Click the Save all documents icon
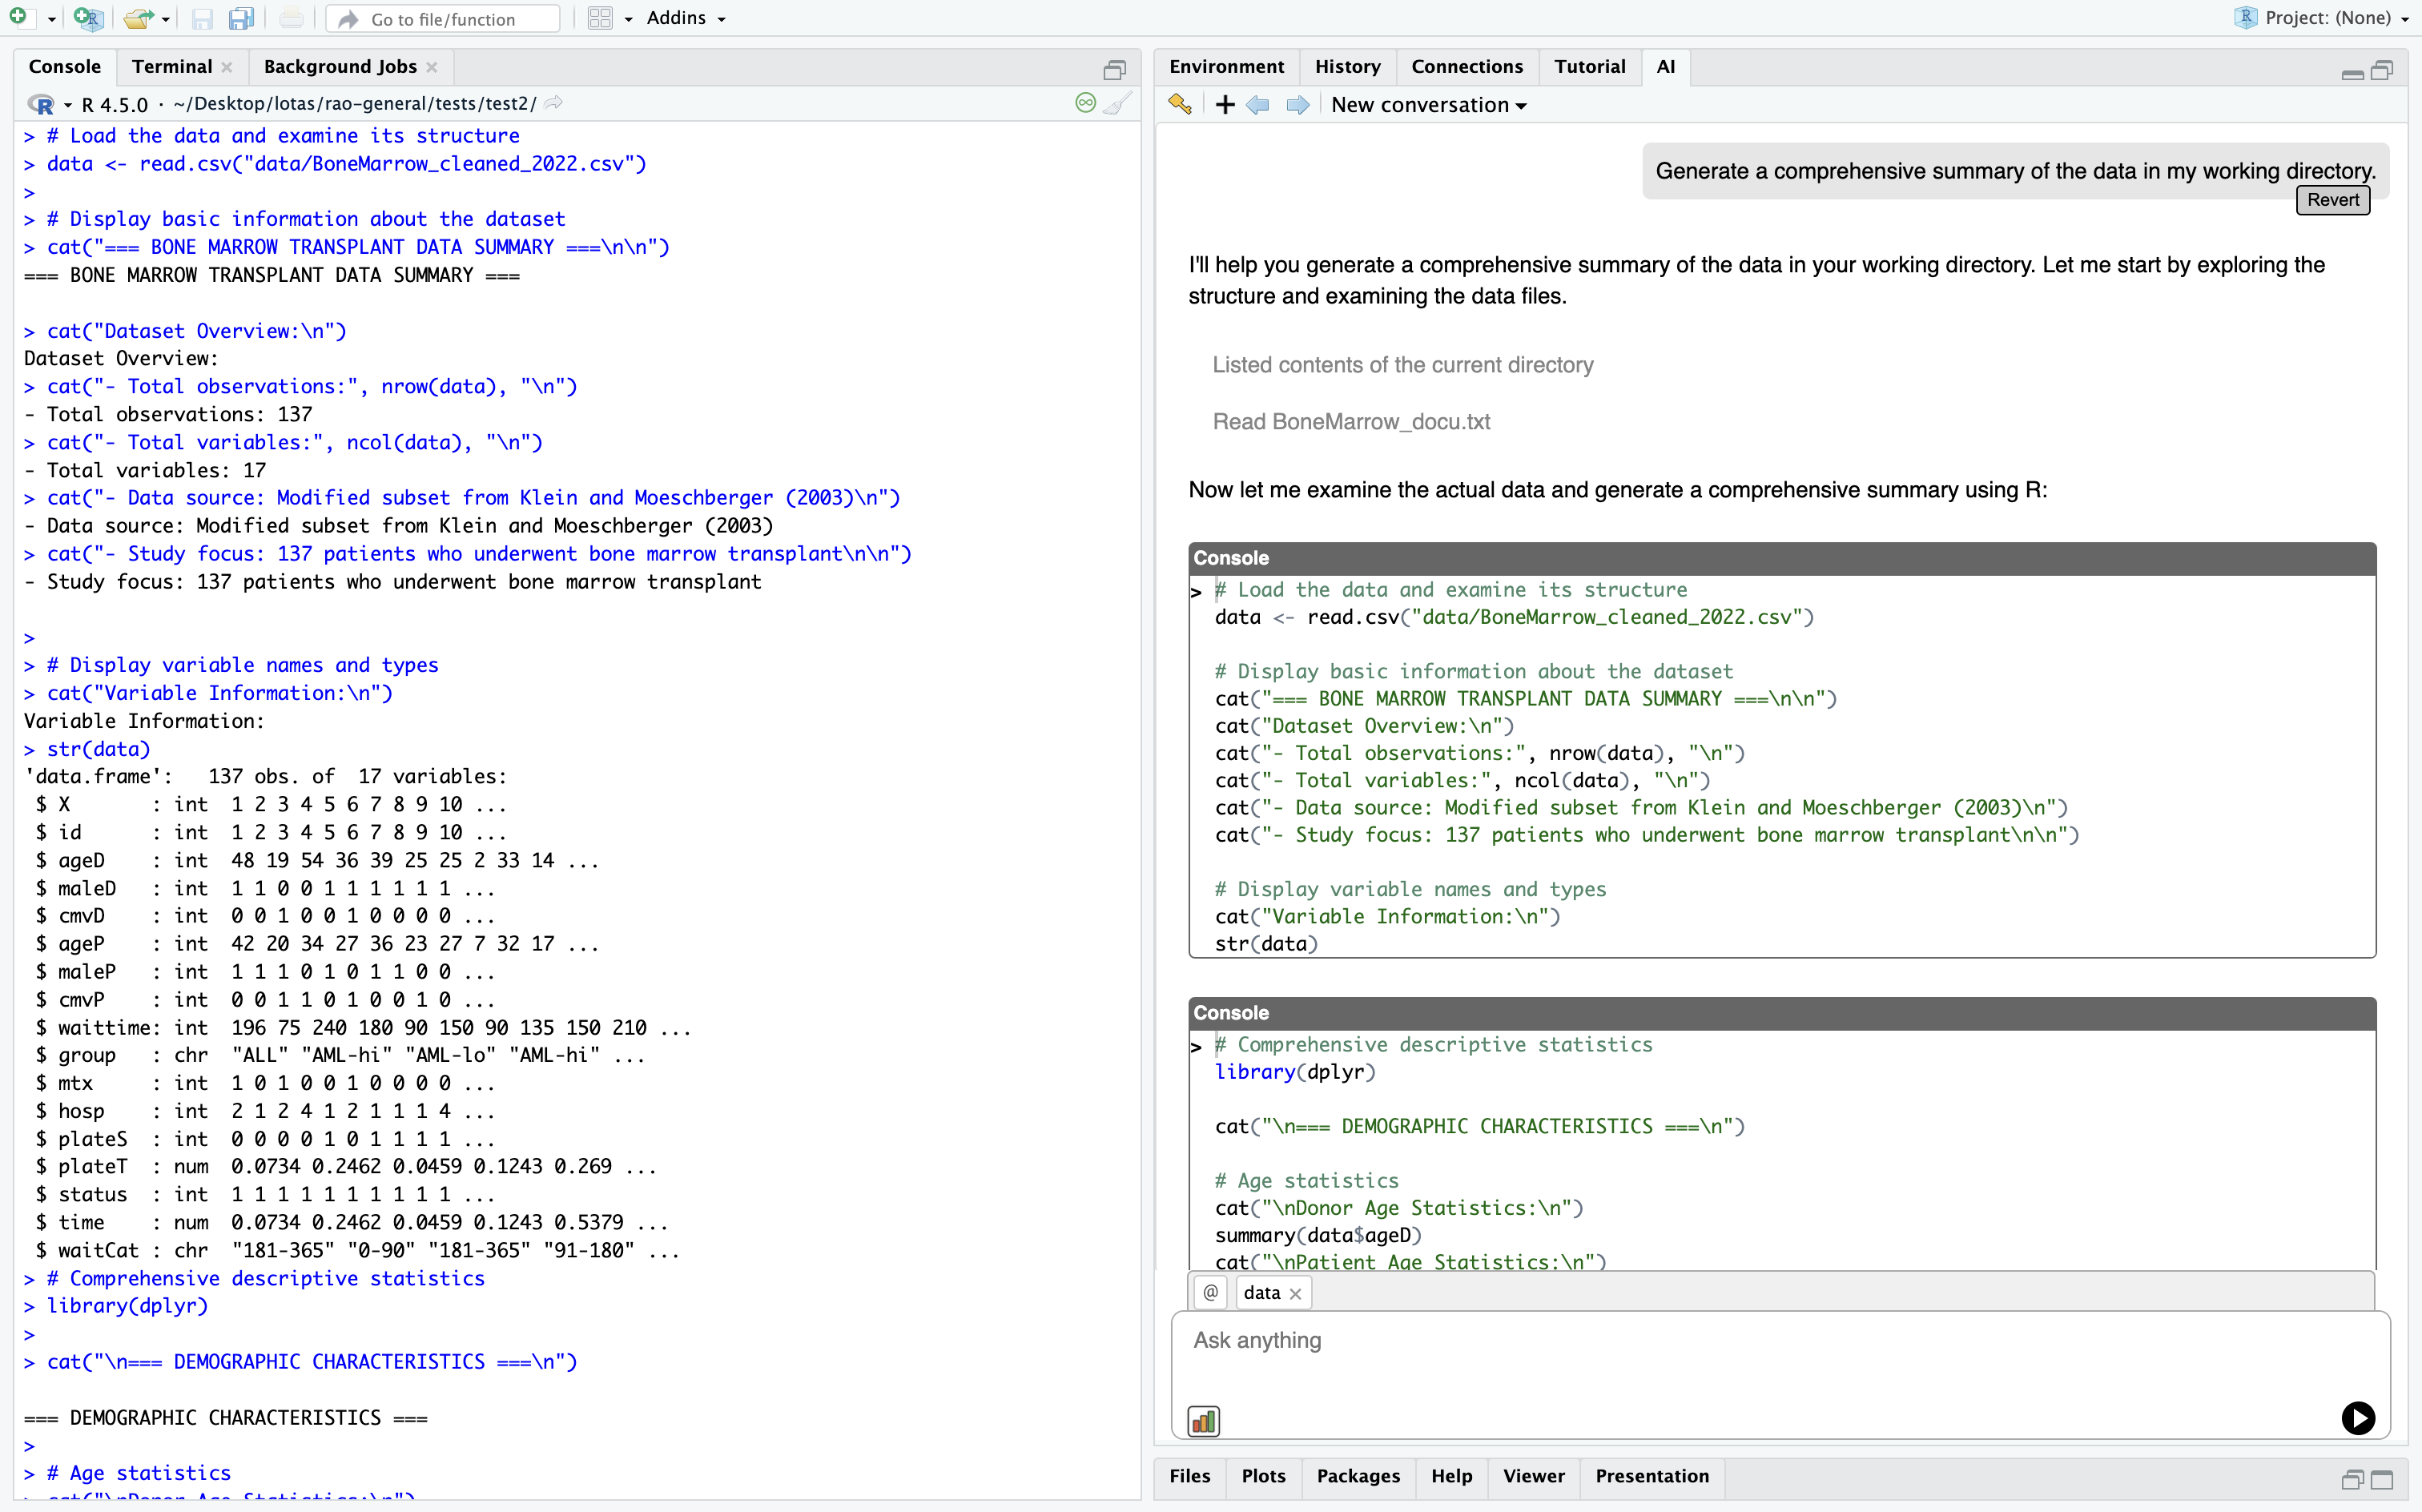 (241, 18)
